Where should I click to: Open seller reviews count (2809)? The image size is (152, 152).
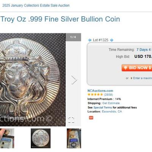click(108, 95)
